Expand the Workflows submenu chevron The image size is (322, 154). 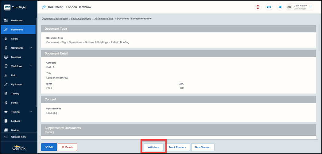[31, 66]
